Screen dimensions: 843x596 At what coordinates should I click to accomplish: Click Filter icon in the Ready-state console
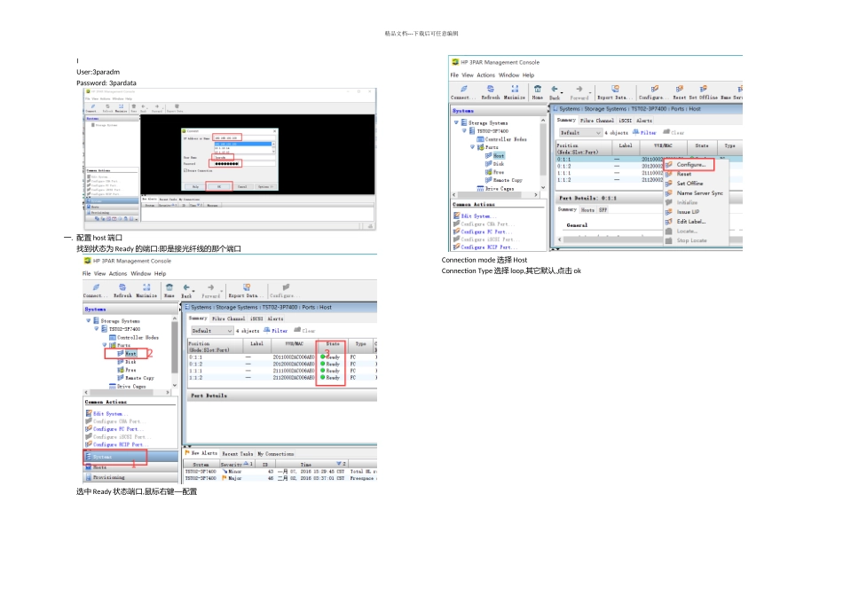click(267, 330)
